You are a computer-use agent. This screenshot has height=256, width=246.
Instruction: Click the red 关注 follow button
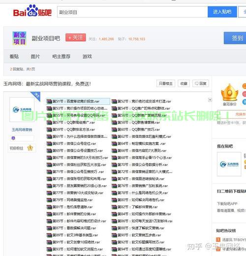pos(76,37)
